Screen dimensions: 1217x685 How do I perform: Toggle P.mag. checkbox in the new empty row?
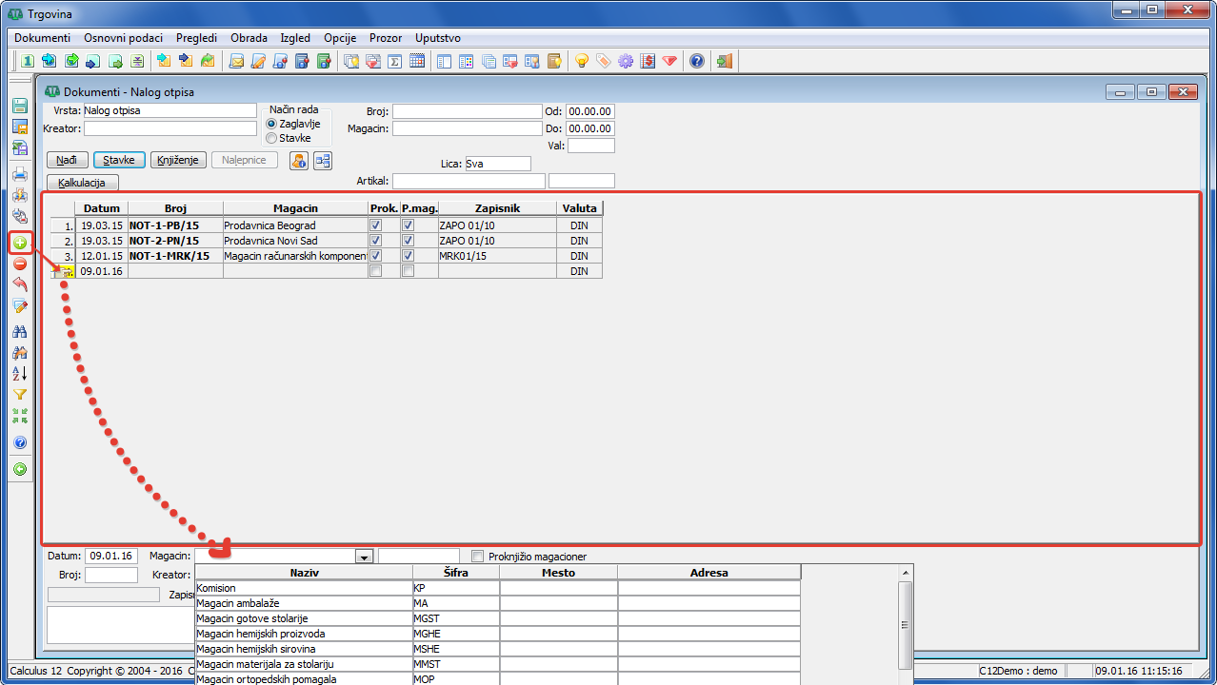pos(409,271)
